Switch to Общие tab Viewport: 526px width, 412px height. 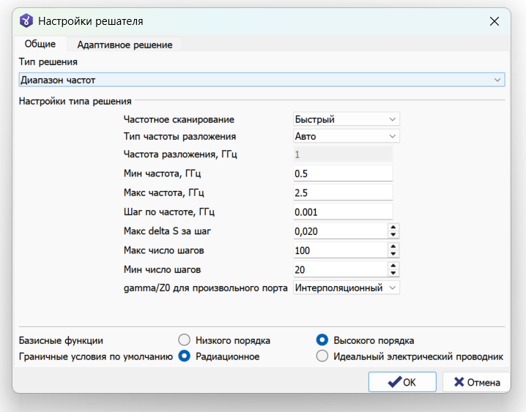pos(40,44)
